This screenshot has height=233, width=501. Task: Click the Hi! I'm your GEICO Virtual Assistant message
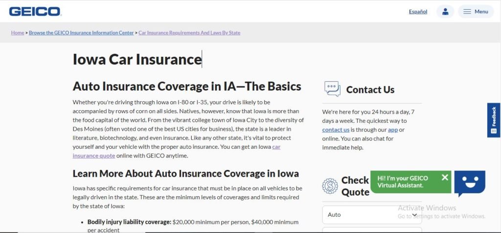(403, 182)
